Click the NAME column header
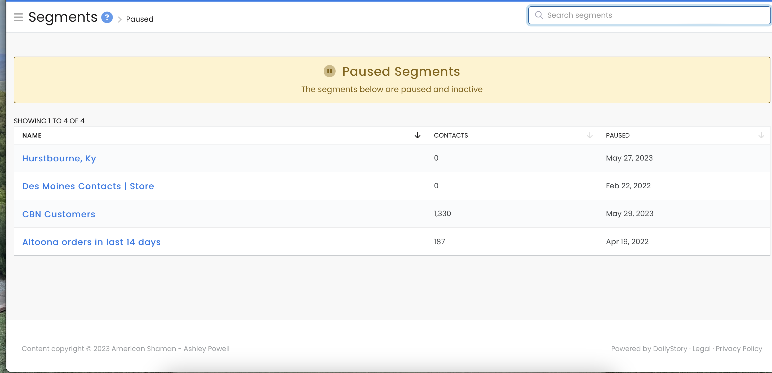Screen dimensions: 772x373 pos(32,135)
